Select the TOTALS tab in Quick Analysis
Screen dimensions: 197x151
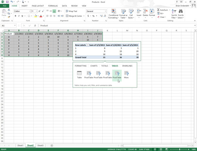pos(105,66)
